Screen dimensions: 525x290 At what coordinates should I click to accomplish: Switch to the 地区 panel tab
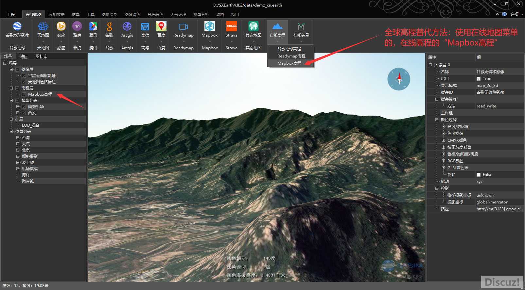(24, 56)
